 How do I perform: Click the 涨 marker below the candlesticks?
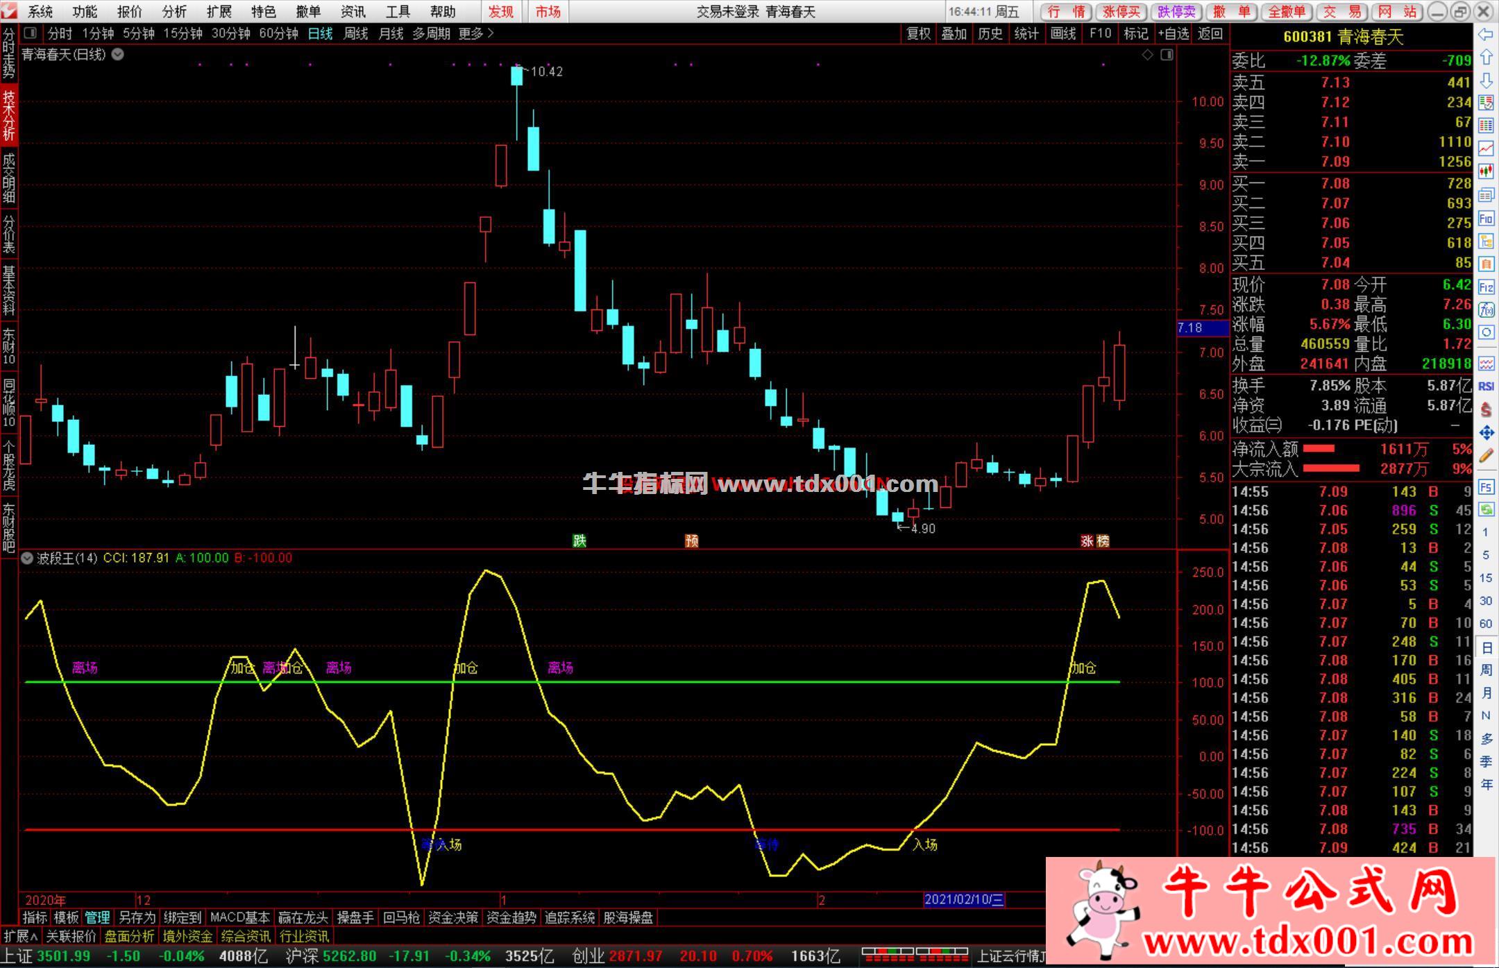pyautogui.click(x=1087, y=541)
